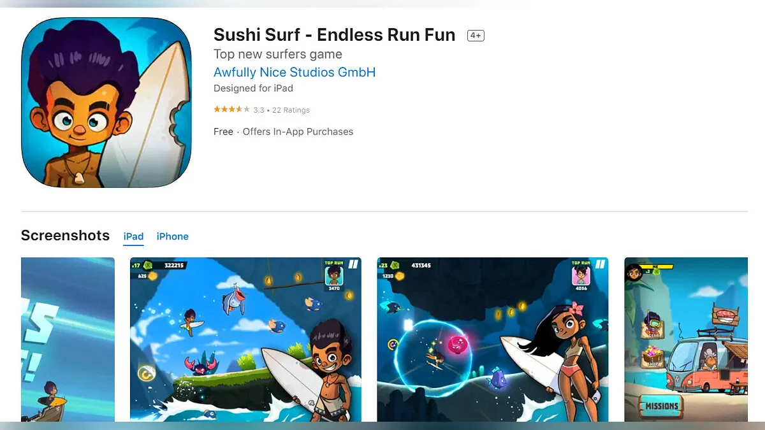Click the pause icon in third screenshot

click(600, 264)
